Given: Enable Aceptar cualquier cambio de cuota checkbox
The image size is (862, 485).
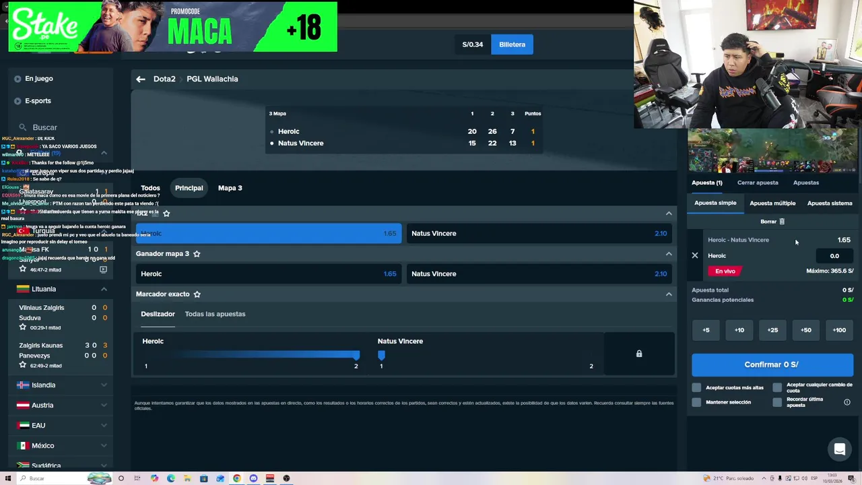Looking at the screenshot, I should tap(777, 387).
